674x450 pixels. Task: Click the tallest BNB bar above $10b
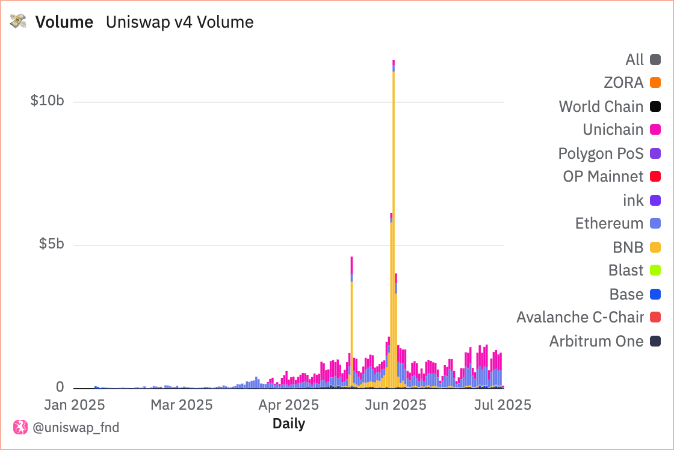pyautogui.click(x=394, y=230)
